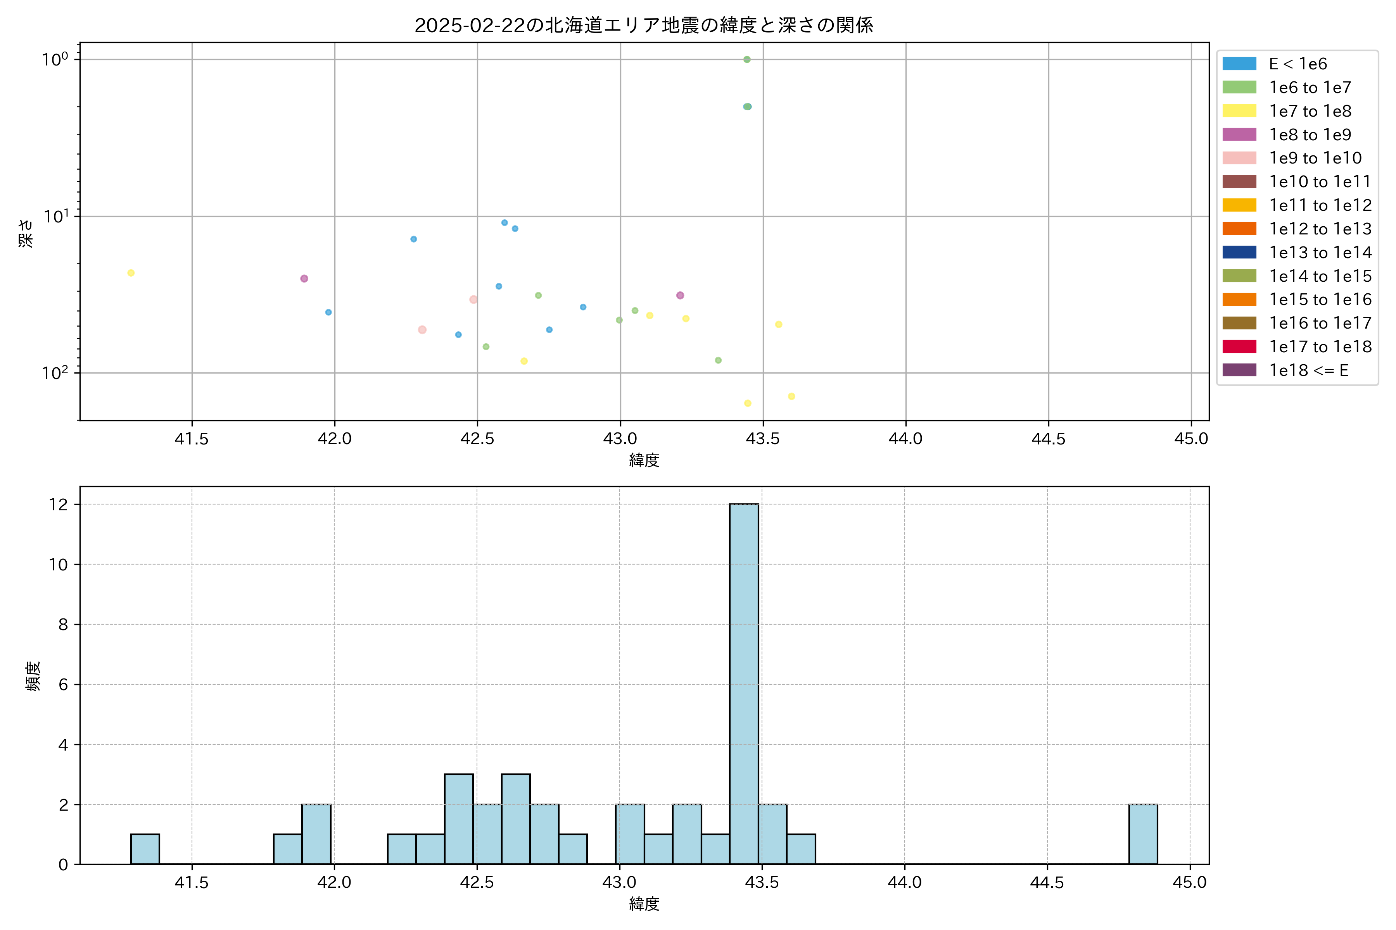Click the red 1e17 to 1e18 legend swatch

pyautogui.click(x=1239, y=346)
